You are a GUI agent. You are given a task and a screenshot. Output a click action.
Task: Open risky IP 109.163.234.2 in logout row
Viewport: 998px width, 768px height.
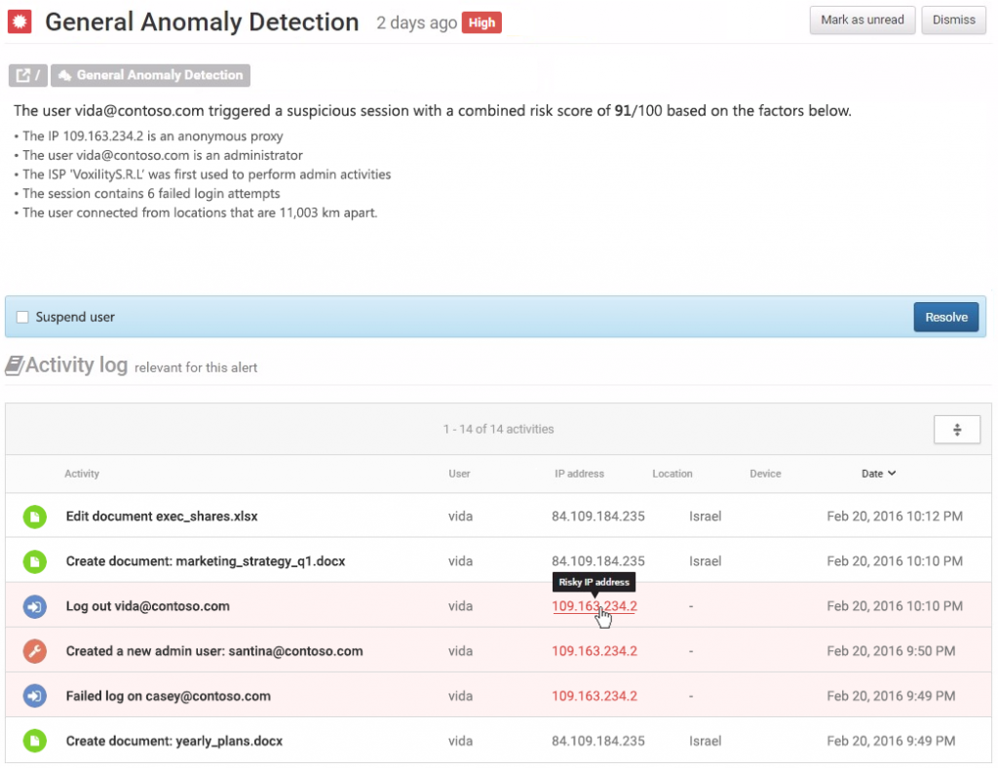(x=594, y=606)
